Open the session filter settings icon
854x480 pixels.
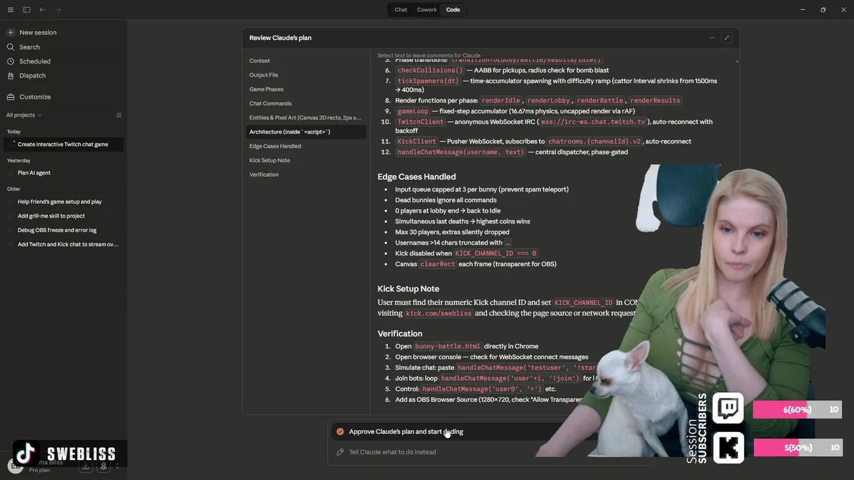119,115
